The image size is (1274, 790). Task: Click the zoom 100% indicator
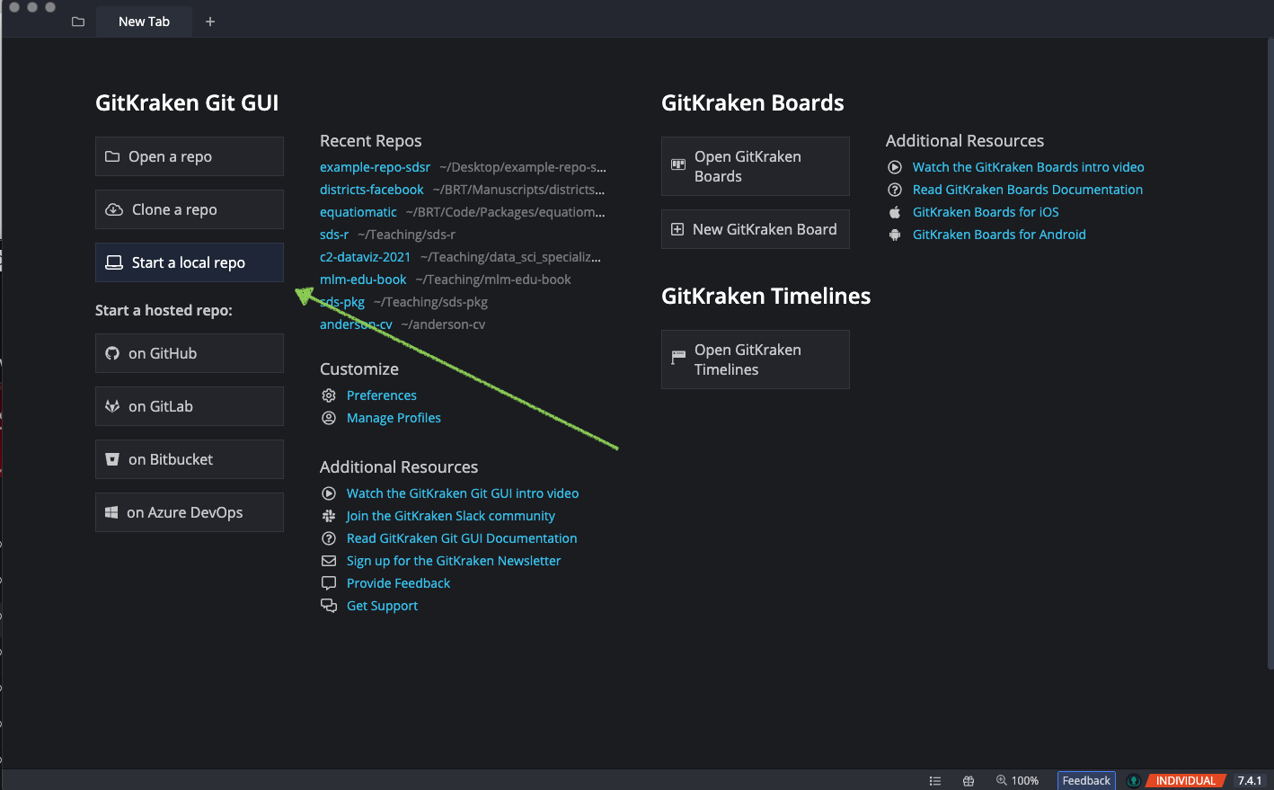pos(1017,781)
